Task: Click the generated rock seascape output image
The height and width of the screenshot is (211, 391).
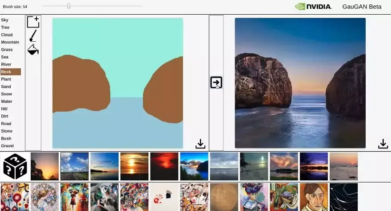Action: 300,83
